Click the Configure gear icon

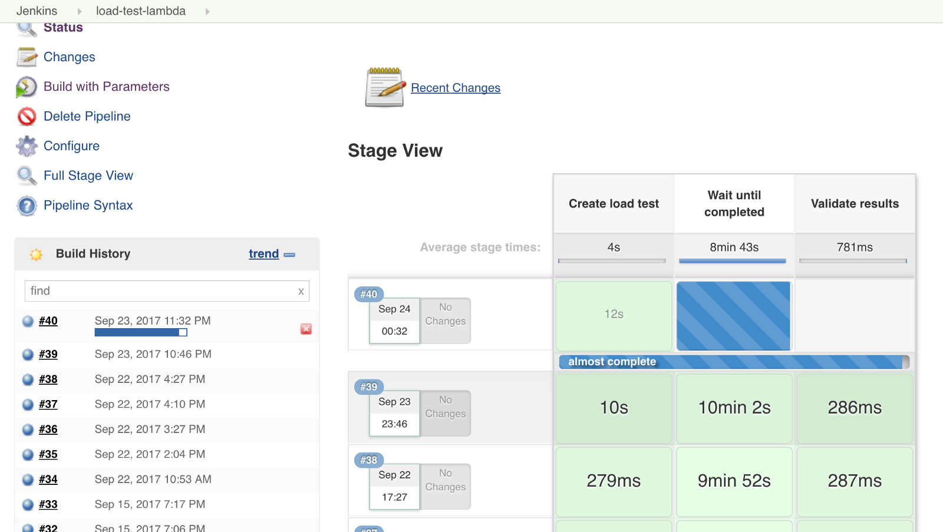tap(27, 146)
